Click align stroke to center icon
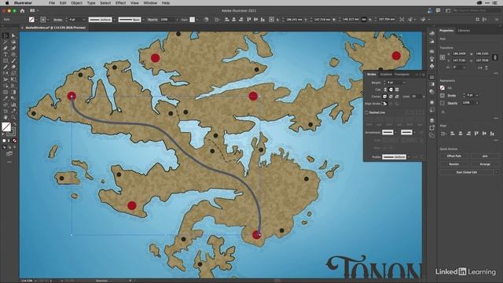Viewport: 503px width, 283px height. pyautogui.click(x=384, y=104)
